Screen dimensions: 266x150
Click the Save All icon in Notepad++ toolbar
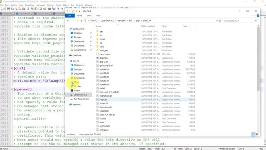point(12,9)
